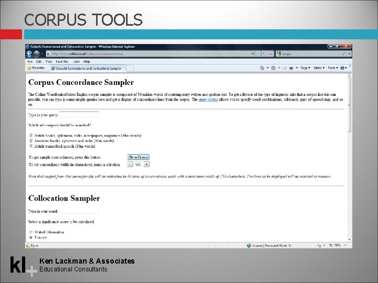Follow the query syntax link
This screenshot has width=378, height=283.
[x=208, y=100]
